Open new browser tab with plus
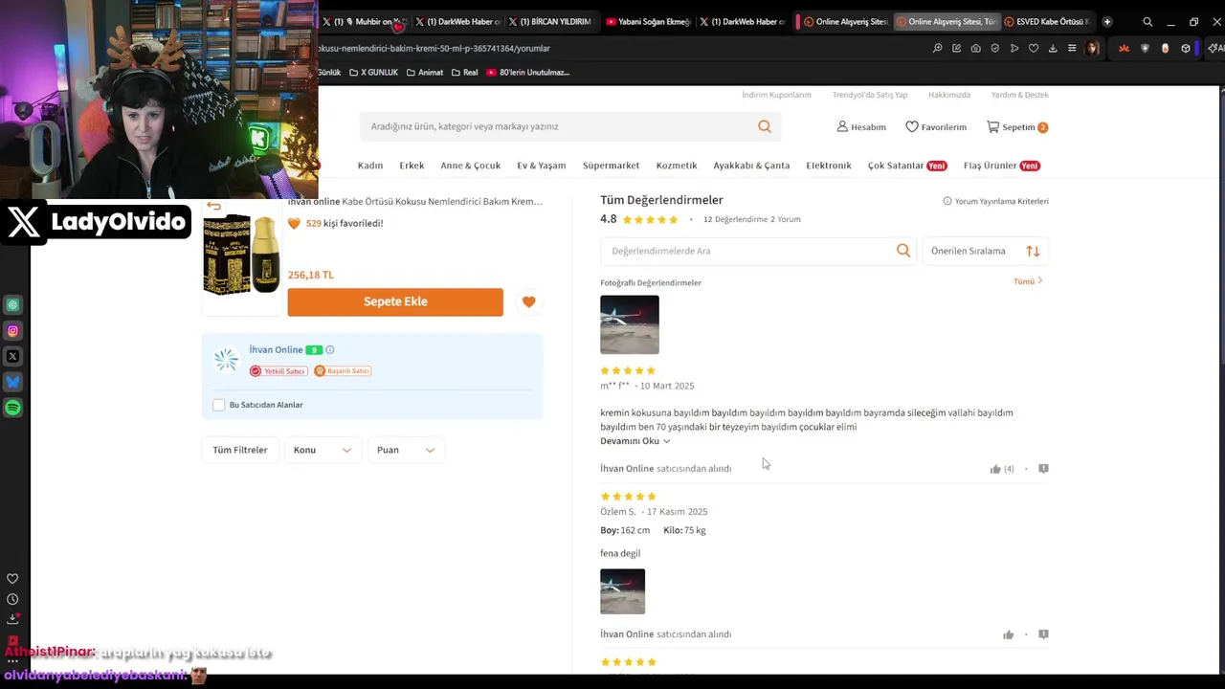Image resolution: width=1225 pixels, height=689 pixels. (x=1107, y=22)
